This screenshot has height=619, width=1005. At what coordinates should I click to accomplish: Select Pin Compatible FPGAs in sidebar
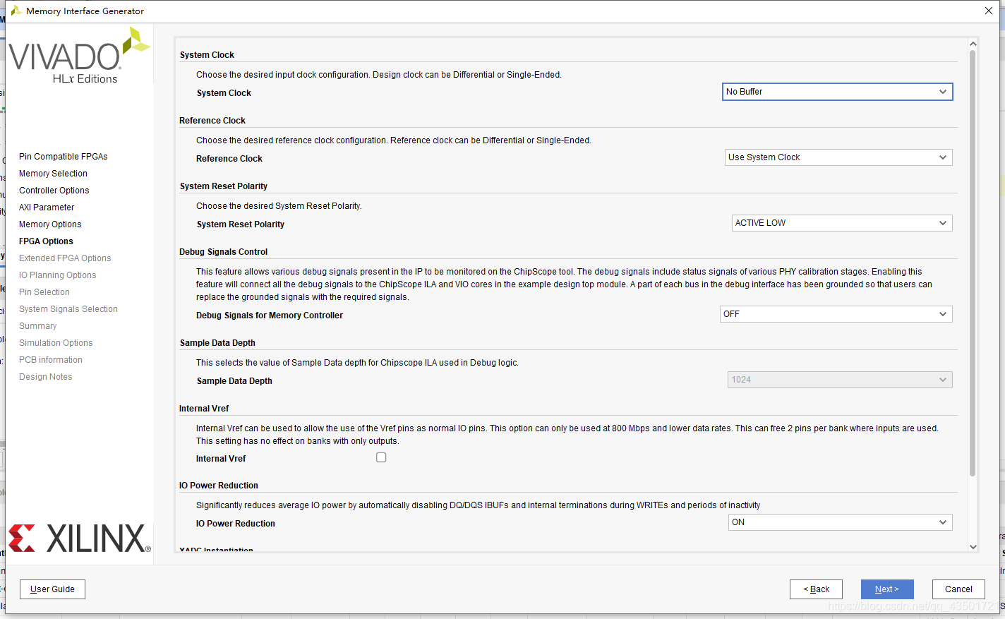63,157
